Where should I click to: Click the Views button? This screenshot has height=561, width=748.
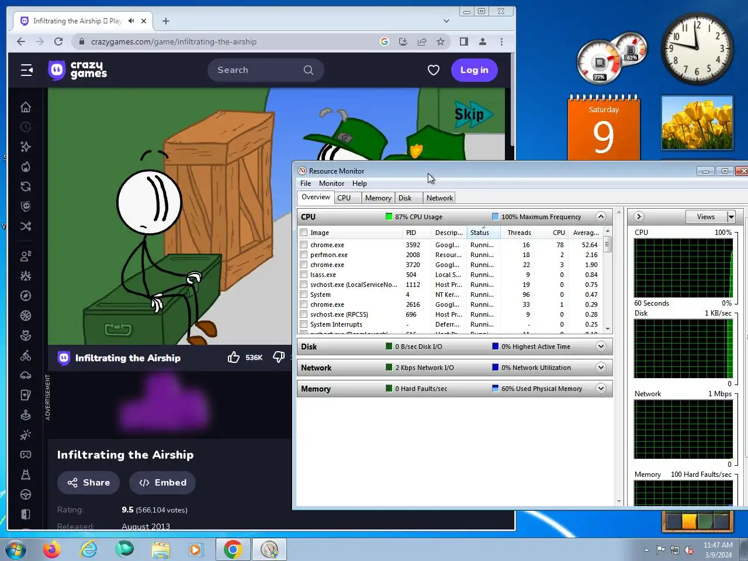click(706, 217)
